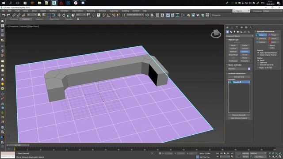This screenshot has height=159, width=283.
Task: Select Retain Original Material radio button
Action: pyautogui.click(x=258, y=55)
